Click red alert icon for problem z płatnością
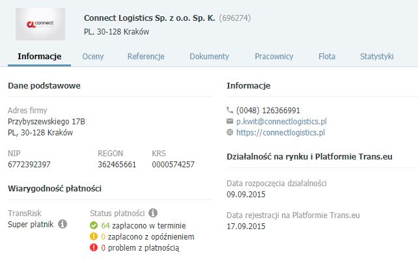Image resolution: width=418 pixels, height=263 pixels. 94,247
